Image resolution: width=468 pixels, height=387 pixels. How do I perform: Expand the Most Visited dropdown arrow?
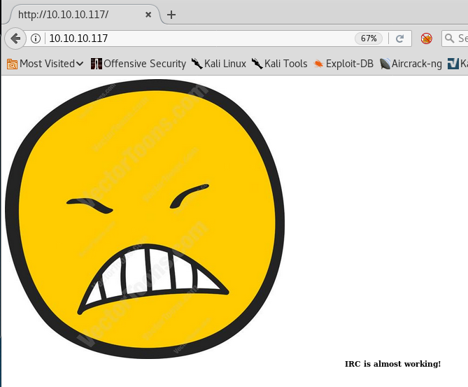(x=80, y=64)
